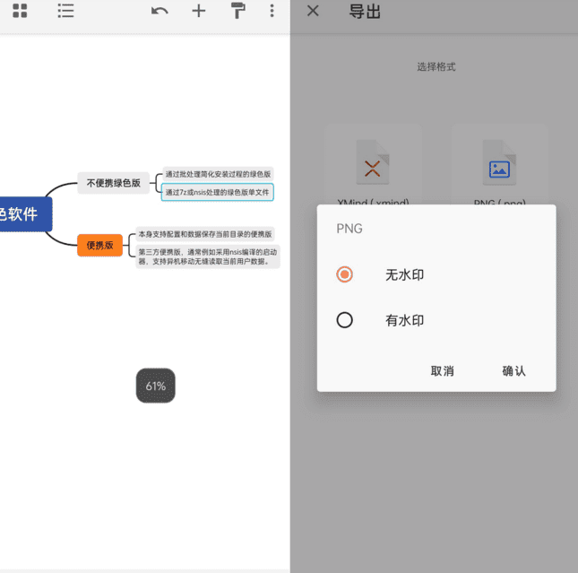The height and width of the screenshot is (573, 578).
Task: Select subtopic 本身支持配置和数据保存当前目录的便携版
Action: [x=205, y=234]
